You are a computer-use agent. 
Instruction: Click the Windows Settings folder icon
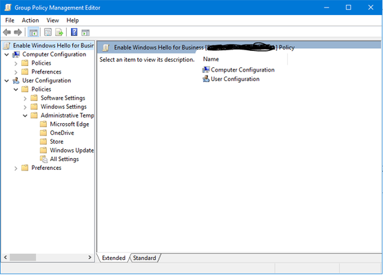[x=34, y=107]
